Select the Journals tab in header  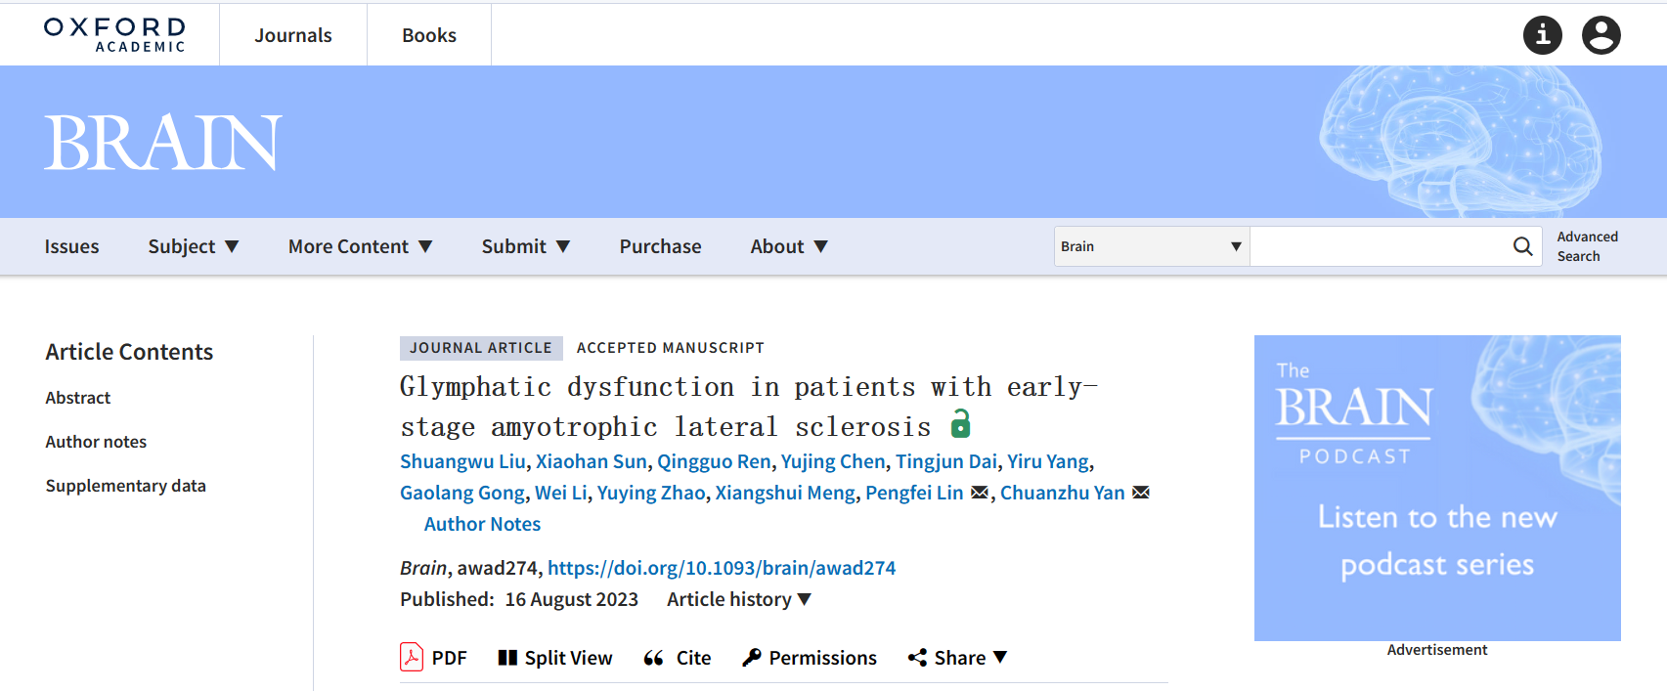coord(293,35)
